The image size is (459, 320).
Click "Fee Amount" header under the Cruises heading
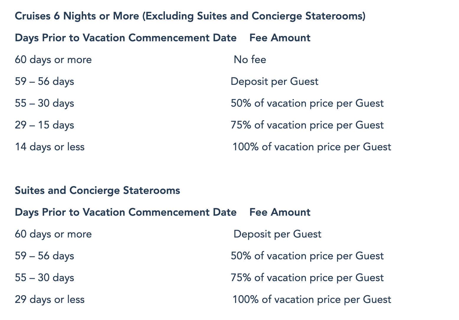pos(280,38)
